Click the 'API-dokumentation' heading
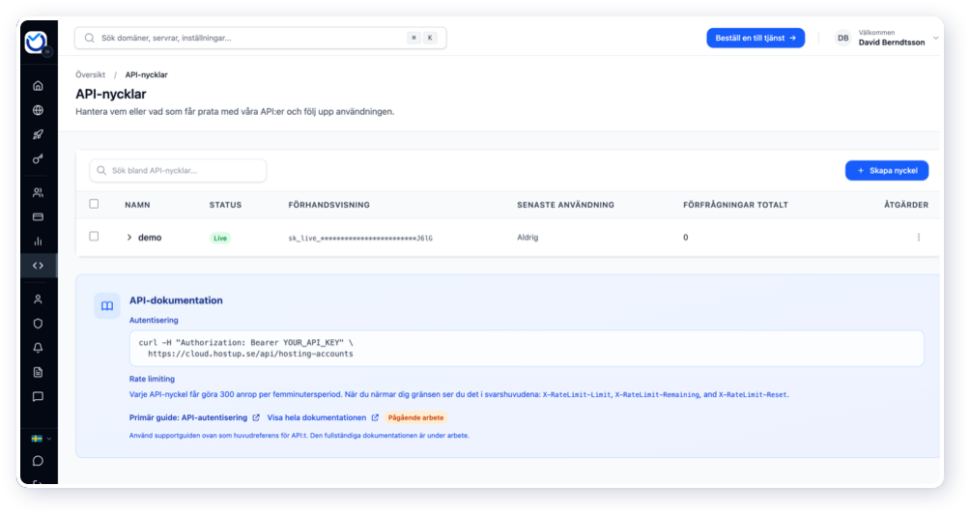 (x=176, y=300)
